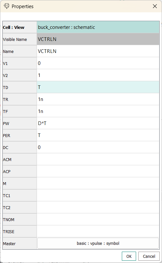
Task: Click the empty TNOM value field
Action: click(x=98, y=219)
